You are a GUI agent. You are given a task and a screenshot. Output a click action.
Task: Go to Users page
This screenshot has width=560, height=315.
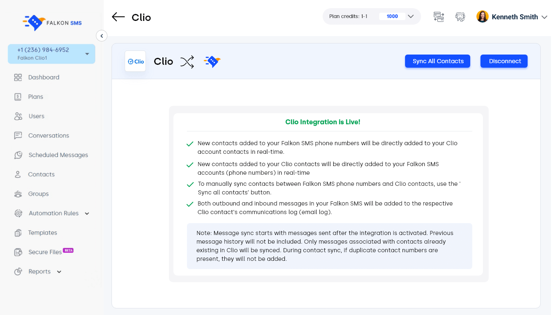pyautogui.click(x=36, y=116)
